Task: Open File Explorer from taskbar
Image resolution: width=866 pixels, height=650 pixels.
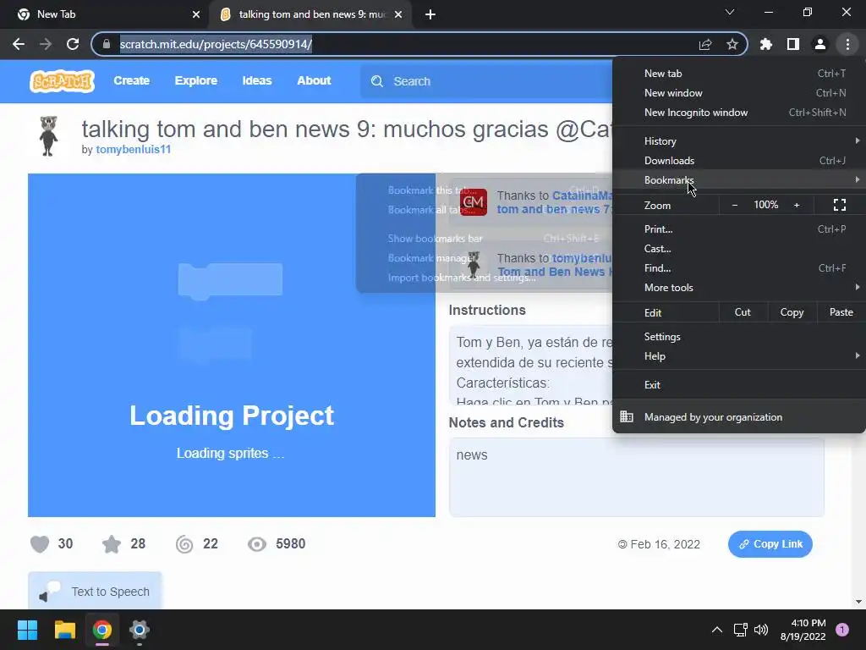Action: (x=64, y=630)
